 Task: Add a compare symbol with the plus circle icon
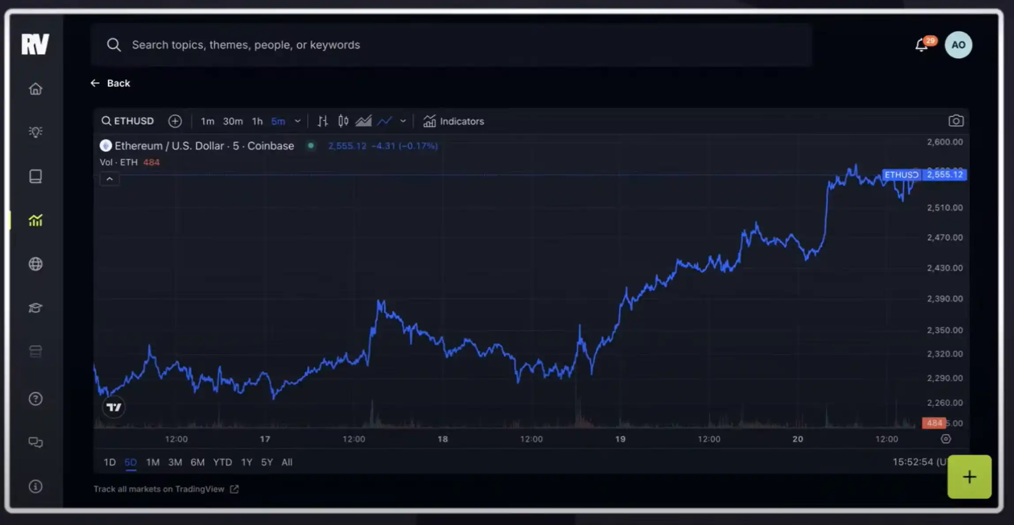[x=175, y=121]
